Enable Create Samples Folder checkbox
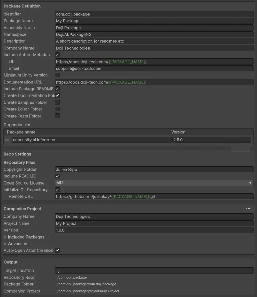The width and height of the screenshot is (257, 297). pos(57,103)
